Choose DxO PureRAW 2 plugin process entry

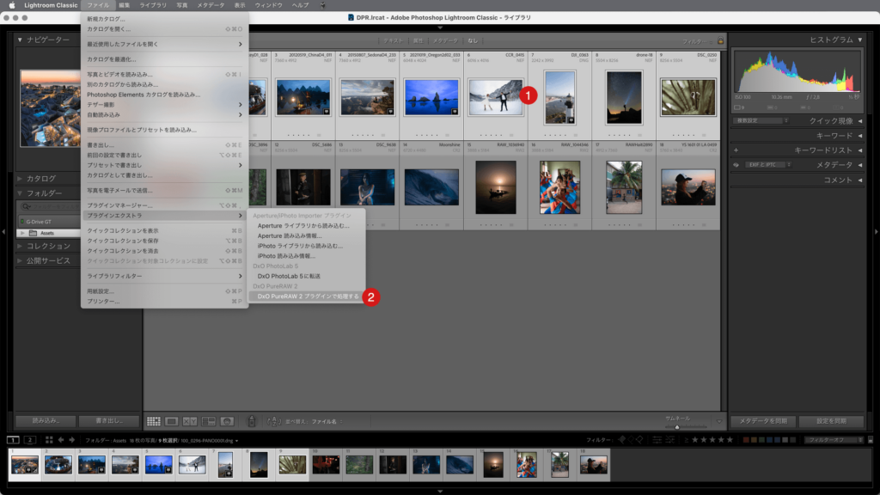click(x=307, y=296)
